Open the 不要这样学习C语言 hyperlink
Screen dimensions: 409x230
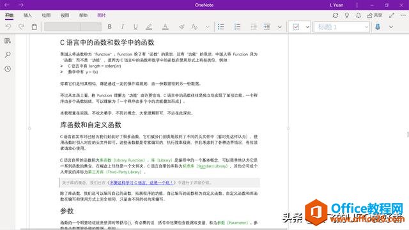141,183
